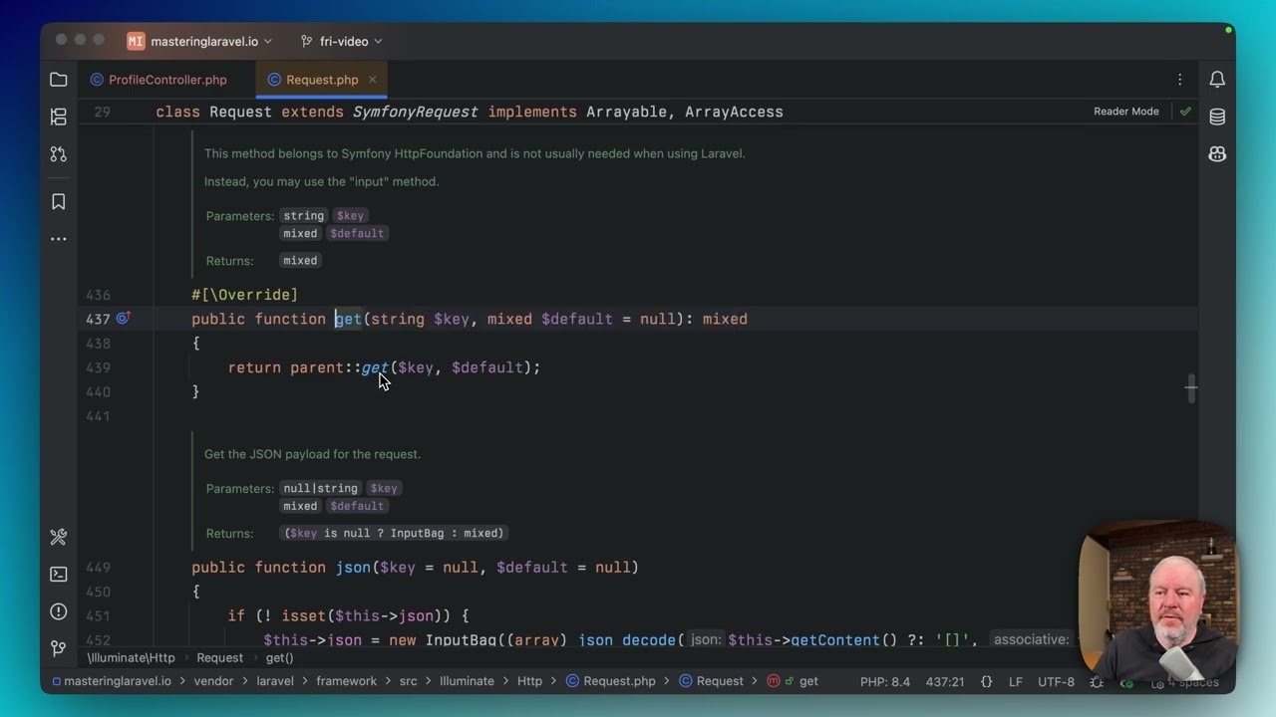Change the LF line separator setting
Screen dimensions: 1276x717
[x=1015, y=681]
